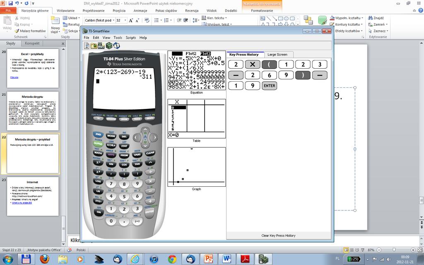Click Malarz formatów in the PowerPoint ribbon

click(x=30, y=31)
